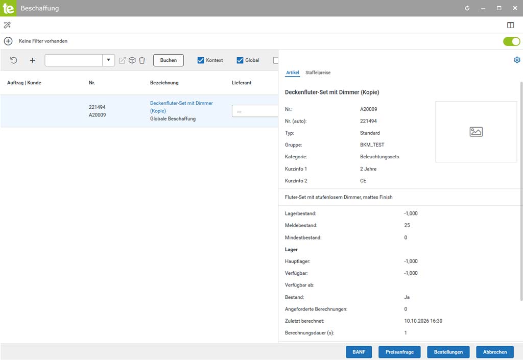Click the Buchen button
The height and width of the screenshot is (360, 523).
coord(169,60)
